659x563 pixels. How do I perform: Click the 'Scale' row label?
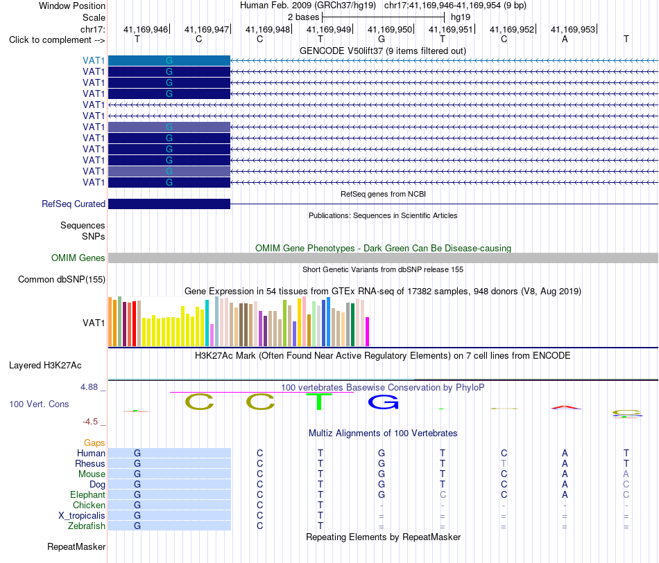click(x=94, y=17)
